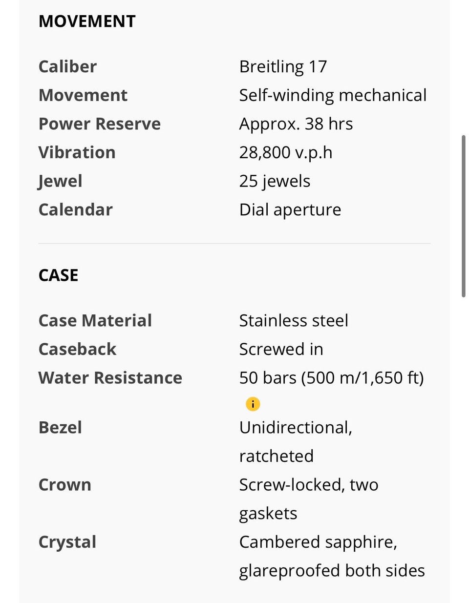Viewport: 469px width, 603px height.
Task: Click the 25 jewels value
Action: [x=275, y=181]
